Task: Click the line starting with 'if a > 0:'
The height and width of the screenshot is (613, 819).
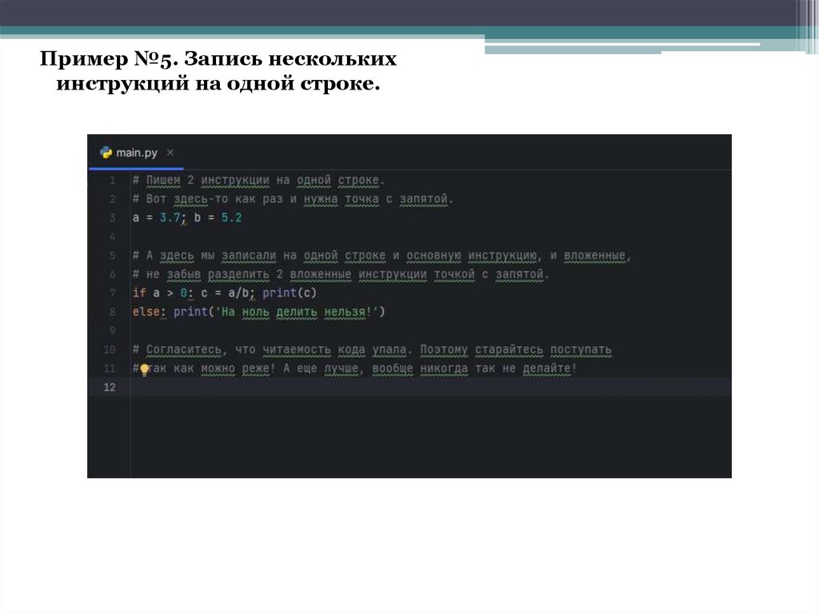Action: tap(224, 293)
